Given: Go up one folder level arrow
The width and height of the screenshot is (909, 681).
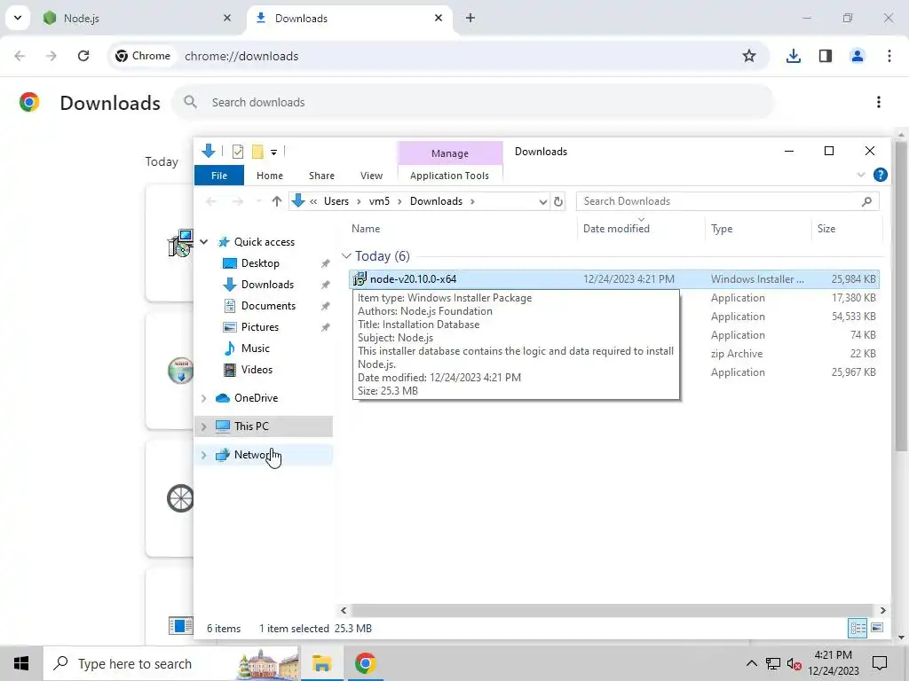Looking at the screenshot, I should (277, 201).
